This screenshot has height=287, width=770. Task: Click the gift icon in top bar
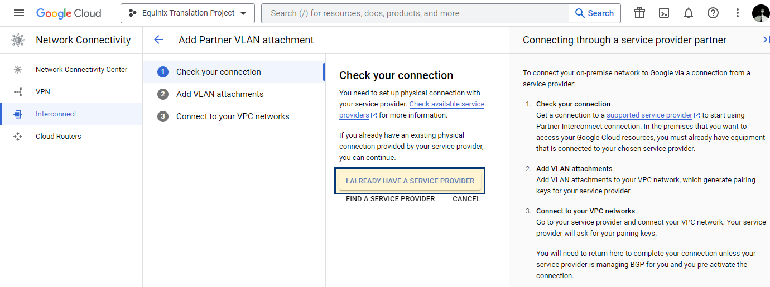639,13
